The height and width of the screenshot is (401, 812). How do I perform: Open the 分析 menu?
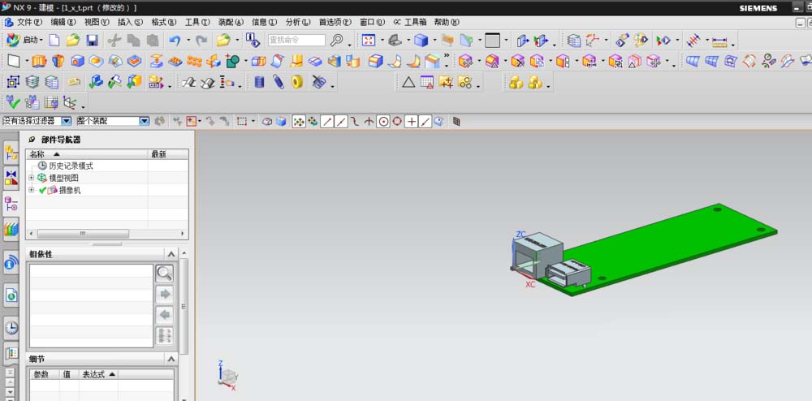298,22
